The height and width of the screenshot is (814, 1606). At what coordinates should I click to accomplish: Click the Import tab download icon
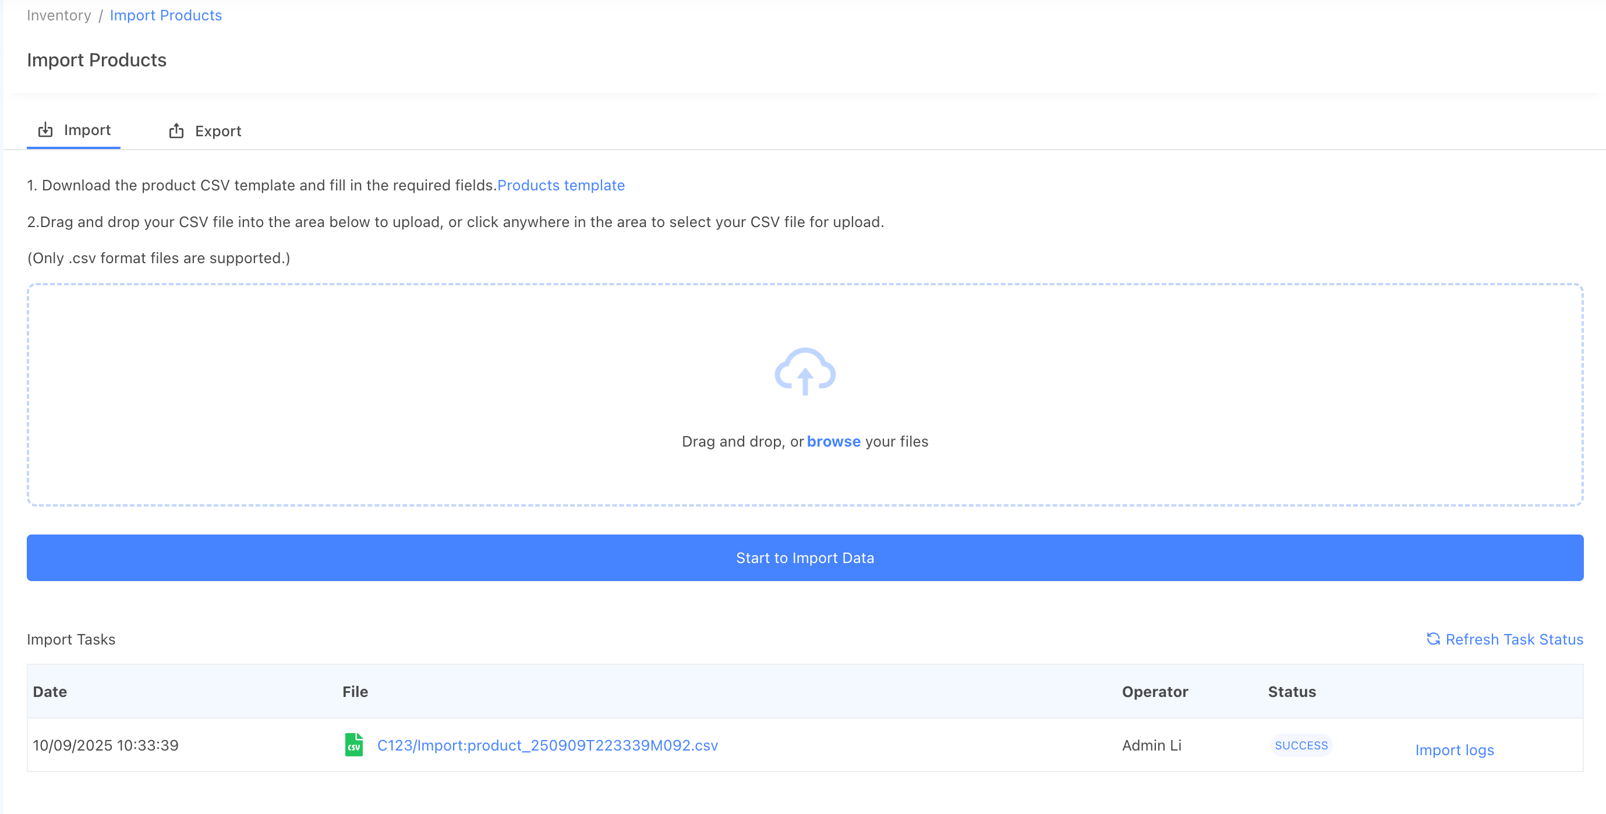click(45, 130)
